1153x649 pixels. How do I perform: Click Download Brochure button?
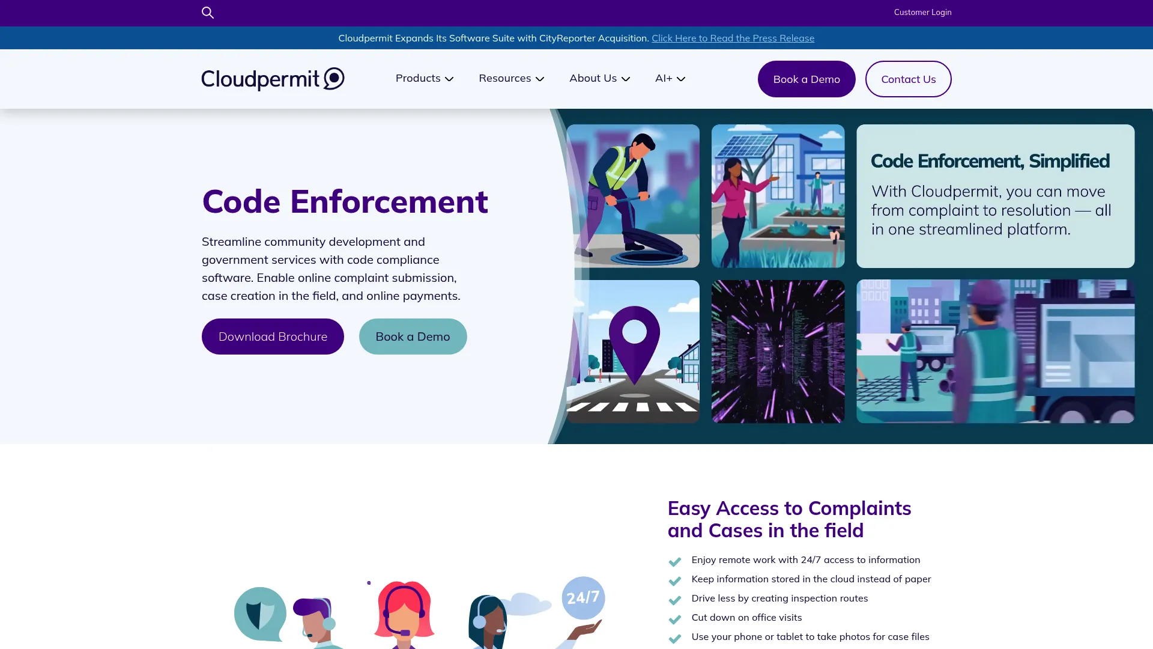(273, 337)
